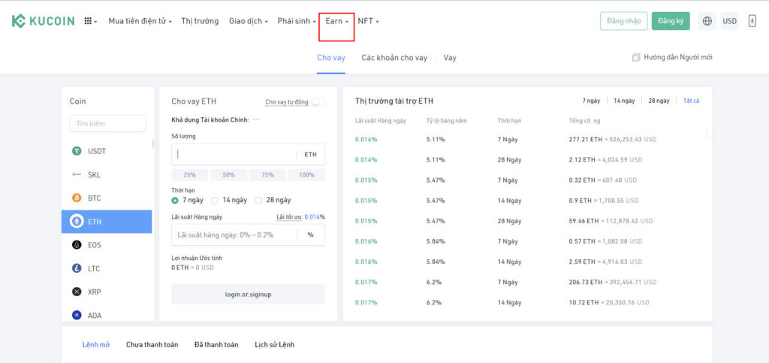Image resolution: width=769 pixels, height=363 pixels.
Task: Select the 14 ngày term radio button
Action: pos(217,200)
